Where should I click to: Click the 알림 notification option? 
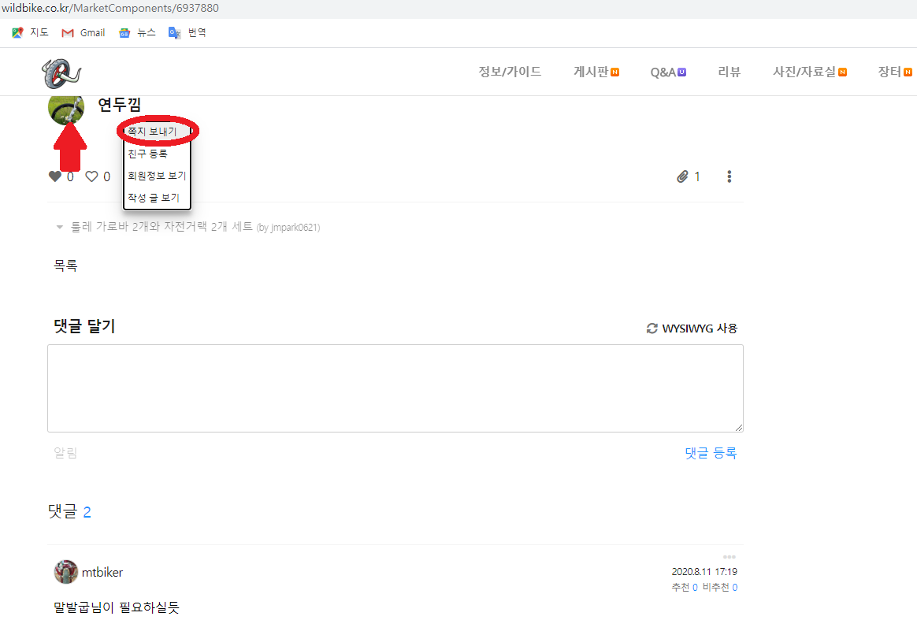tap(65, 453)
